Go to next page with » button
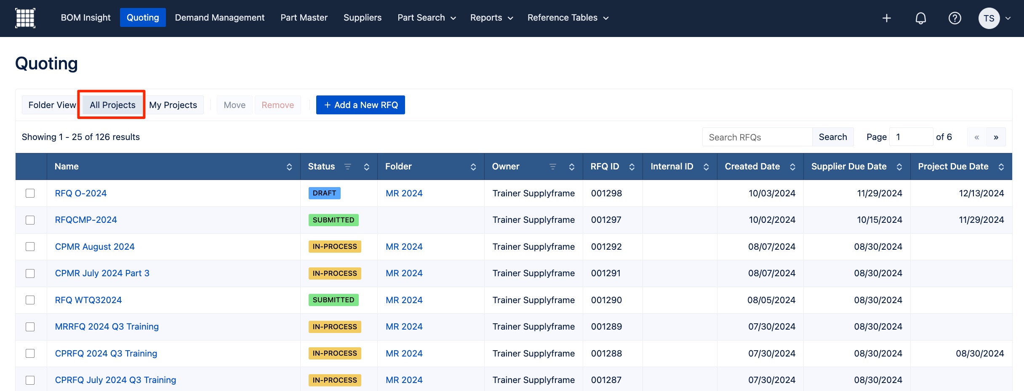Image resolution: width=1024 pixels, height=391 pixels. (996, 137)
